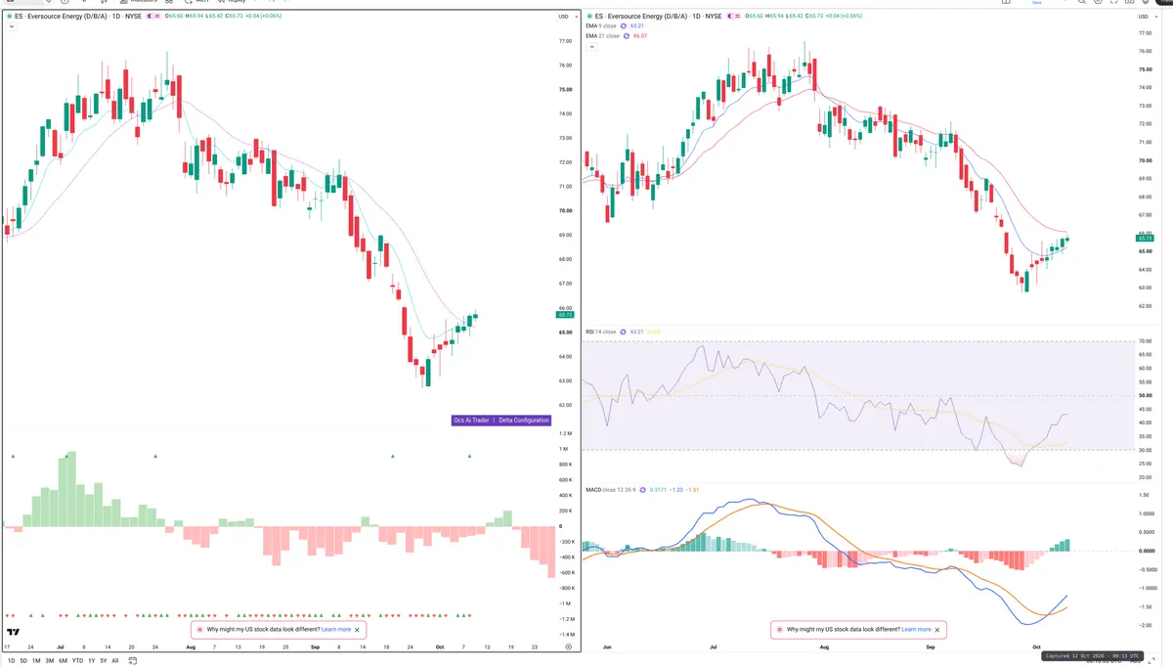Select the EMA 21 close indicator label
The width and height of the screenshot is (1173, 667).
[603, 36]
